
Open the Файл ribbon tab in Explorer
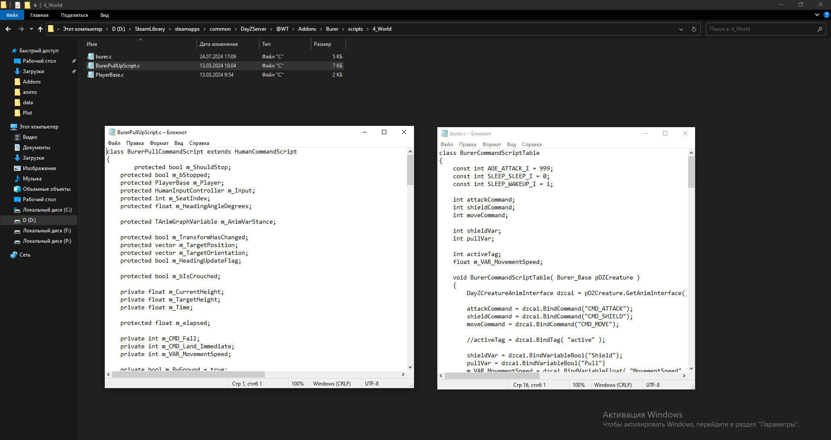(x=12, y=15)
